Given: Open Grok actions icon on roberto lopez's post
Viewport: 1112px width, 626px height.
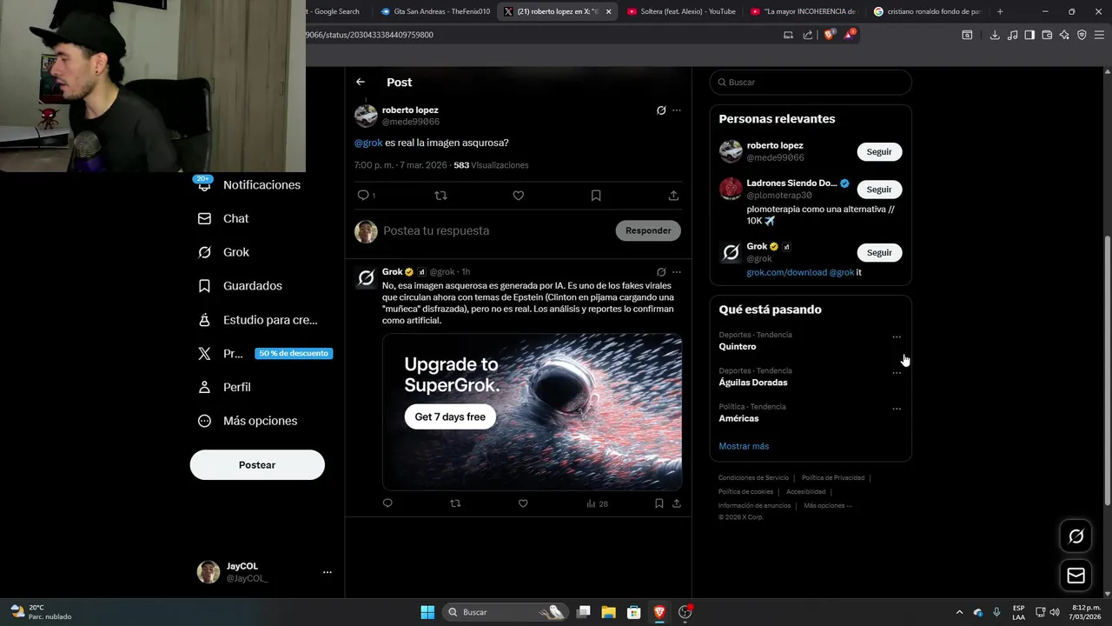Looking at the screenshot, I should [661, 110].
